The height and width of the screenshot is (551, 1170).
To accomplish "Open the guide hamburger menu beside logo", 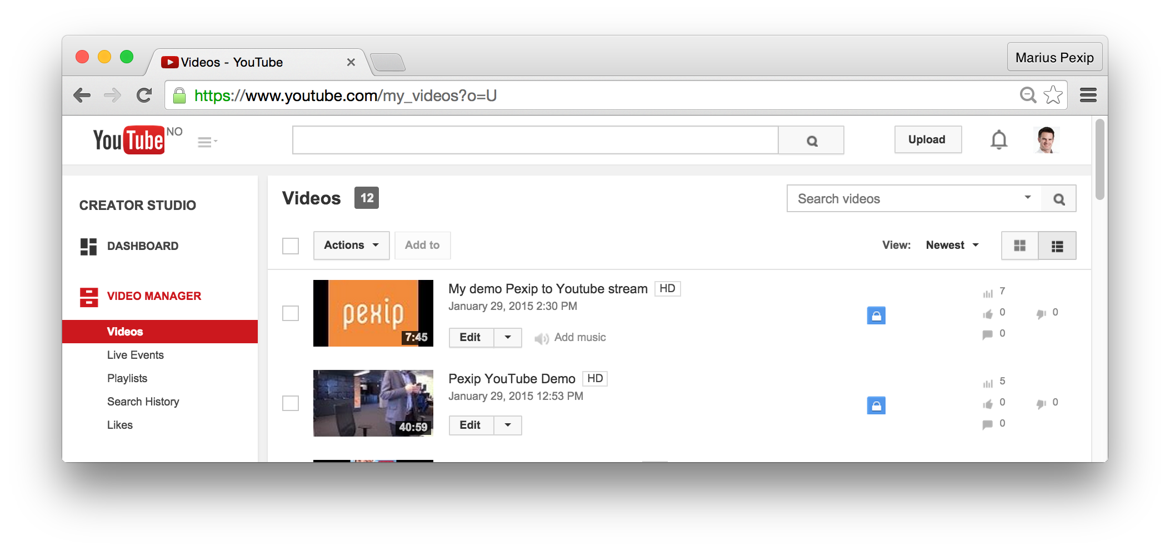I will click(207, 142).
